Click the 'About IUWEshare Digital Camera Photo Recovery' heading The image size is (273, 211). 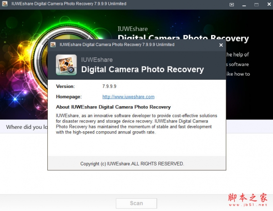tap(113, 107)
